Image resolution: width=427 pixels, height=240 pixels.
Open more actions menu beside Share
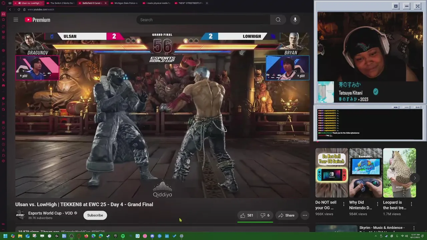pyautogui.click(x=305, y=215)
